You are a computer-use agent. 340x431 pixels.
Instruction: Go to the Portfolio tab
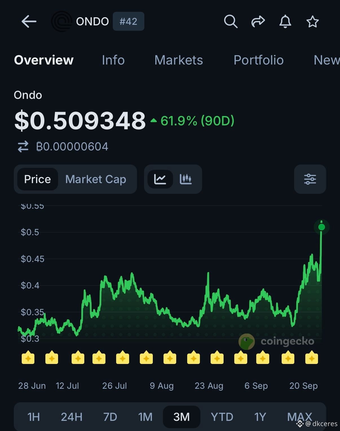point(259,60)
